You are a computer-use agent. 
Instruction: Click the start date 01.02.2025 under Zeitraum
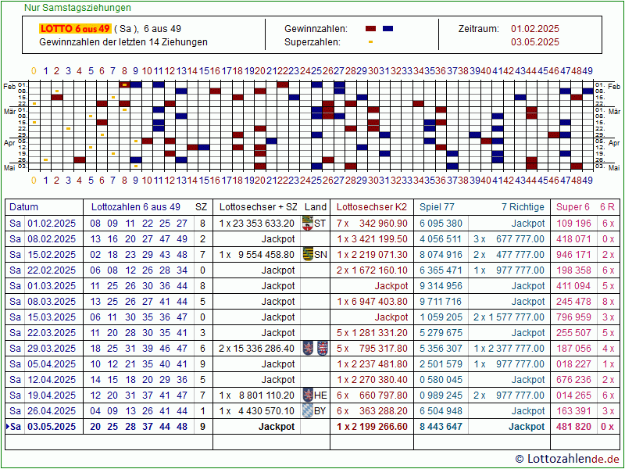(x=535, y=29)
